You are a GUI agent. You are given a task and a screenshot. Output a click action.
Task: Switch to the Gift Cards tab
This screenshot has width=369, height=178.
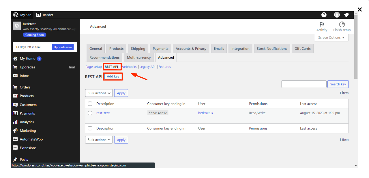pyautogui.click(x=303, y=49)
